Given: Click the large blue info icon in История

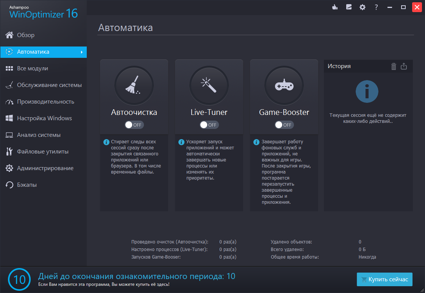Looking at the screenshot, I should (x=367, y=92).
